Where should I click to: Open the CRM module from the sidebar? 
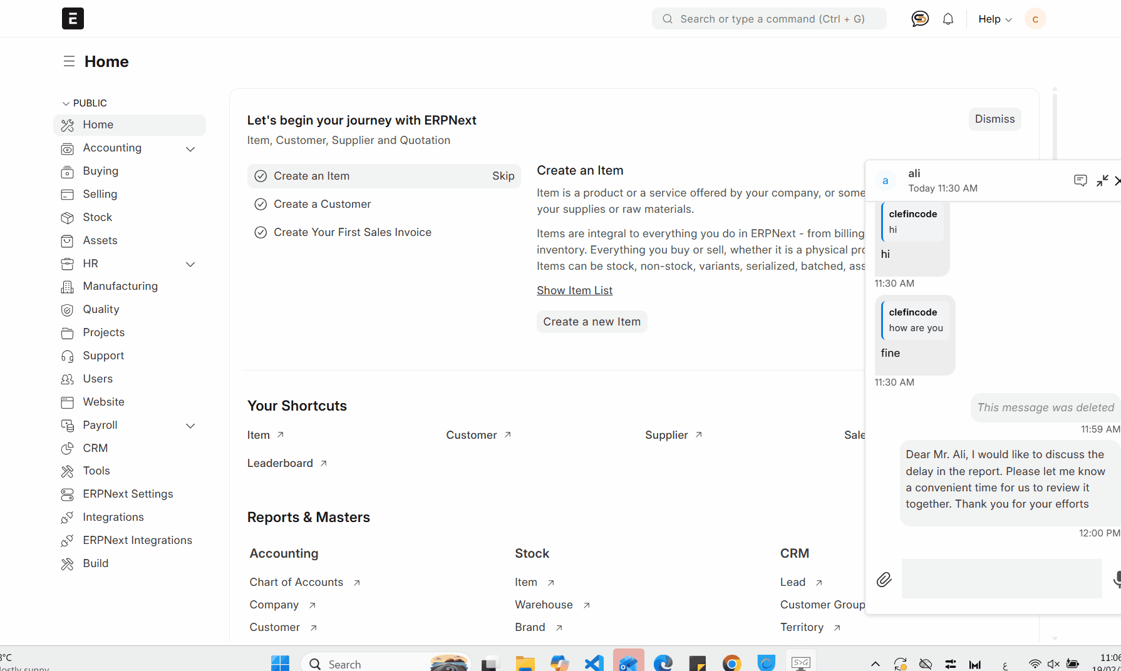tap(95, 448)
